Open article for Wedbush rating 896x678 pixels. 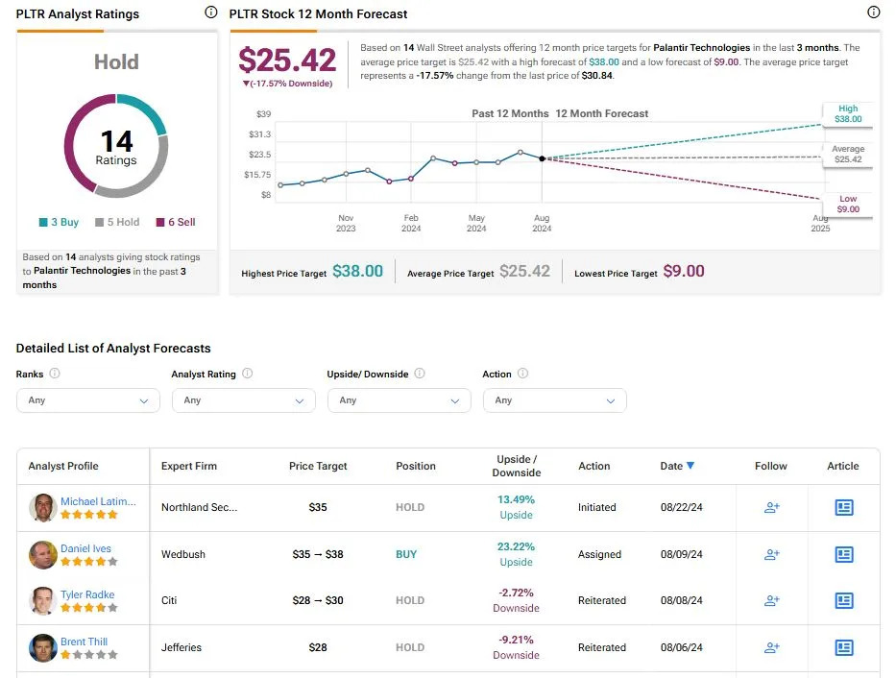coord(844,554)
